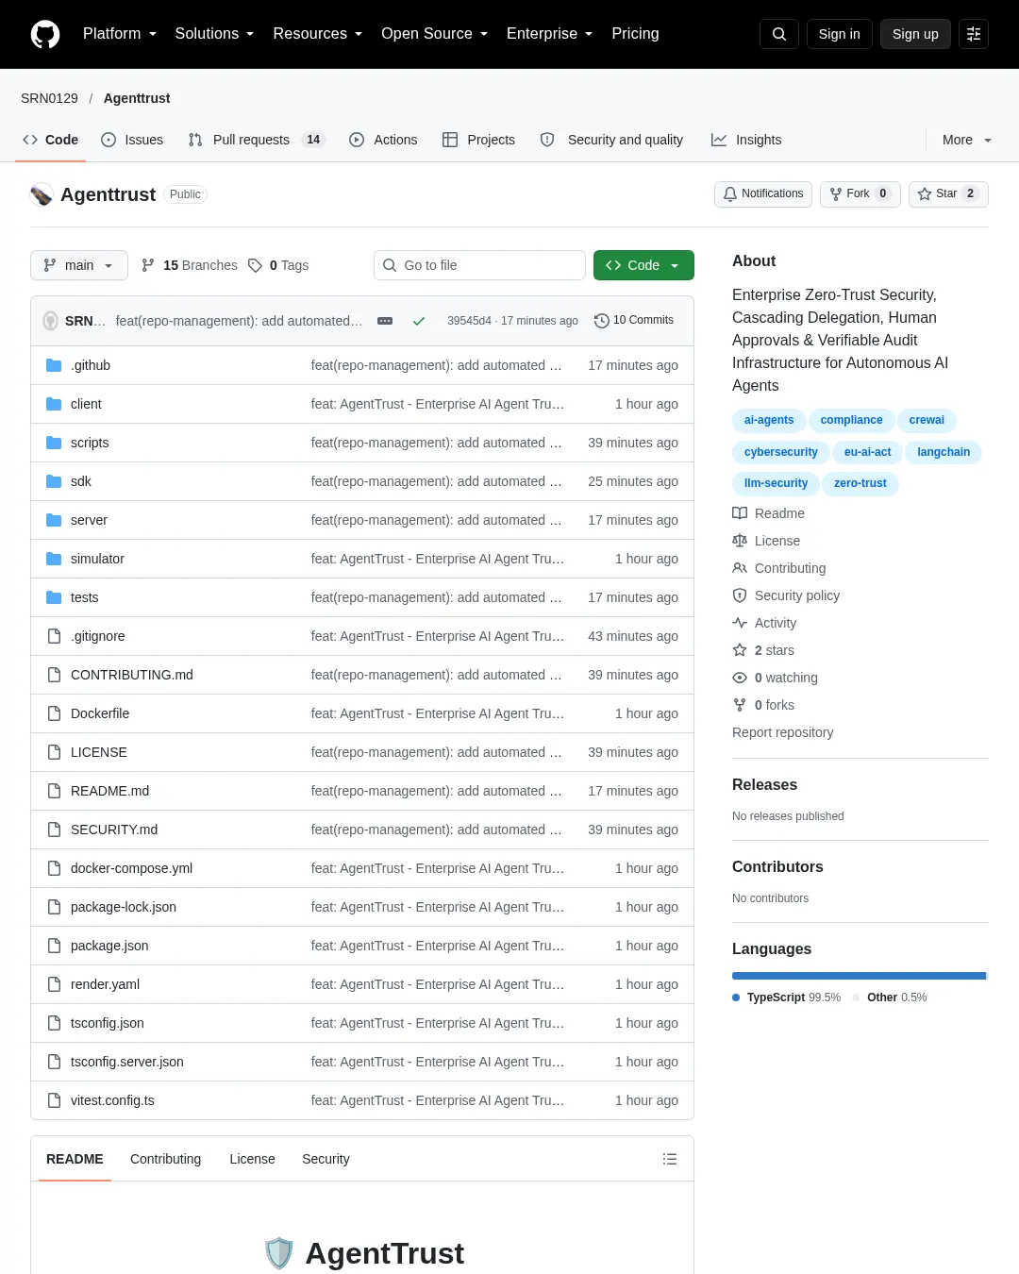Open the client folder
This screenshot has height=1274, width=1019.
click(86, 404)
